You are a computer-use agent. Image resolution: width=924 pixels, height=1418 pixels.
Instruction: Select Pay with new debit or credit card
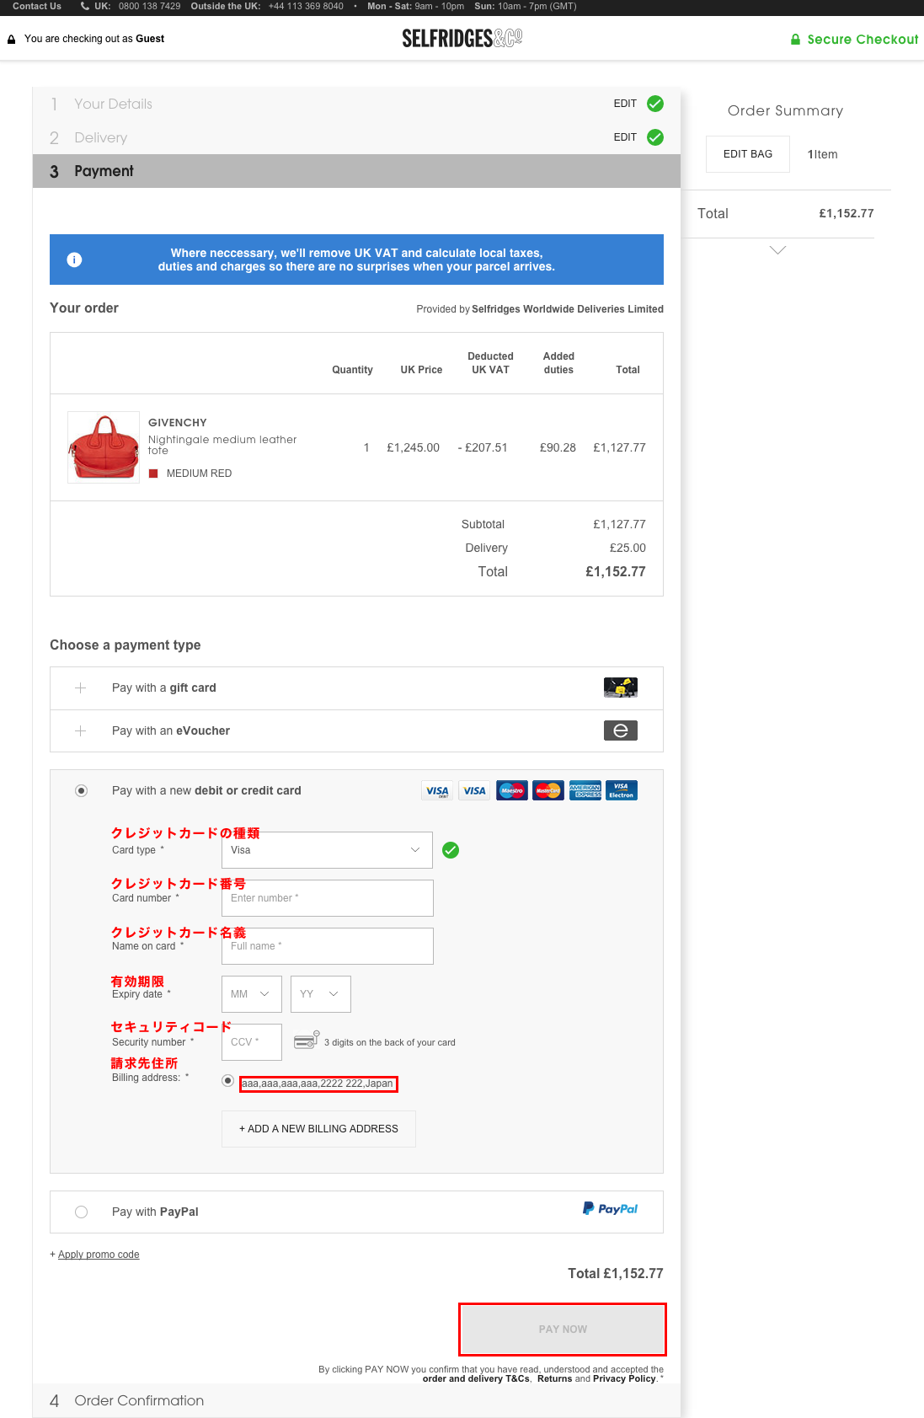81,791
